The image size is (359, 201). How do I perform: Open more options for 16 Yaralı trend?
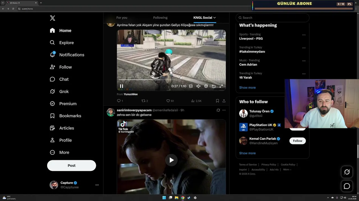click(x=304, y=74)
